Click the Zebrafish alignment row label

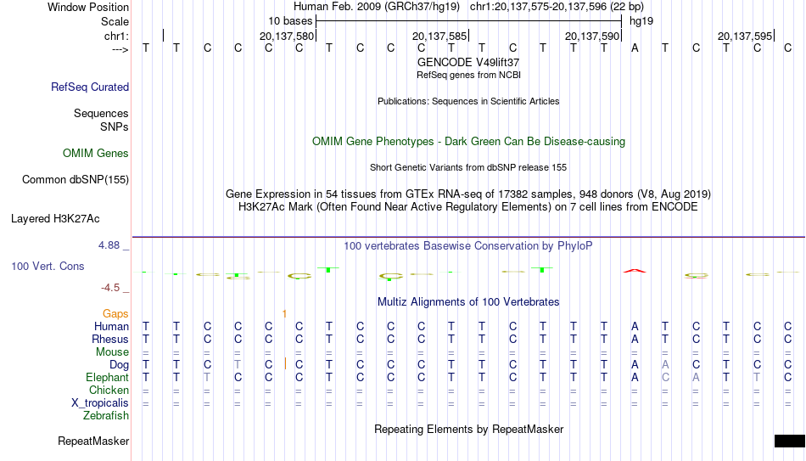[x=106, y=416]
